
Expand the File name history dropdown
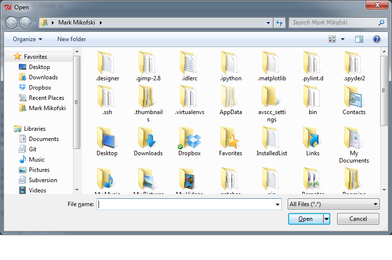(x=277, y=204)
